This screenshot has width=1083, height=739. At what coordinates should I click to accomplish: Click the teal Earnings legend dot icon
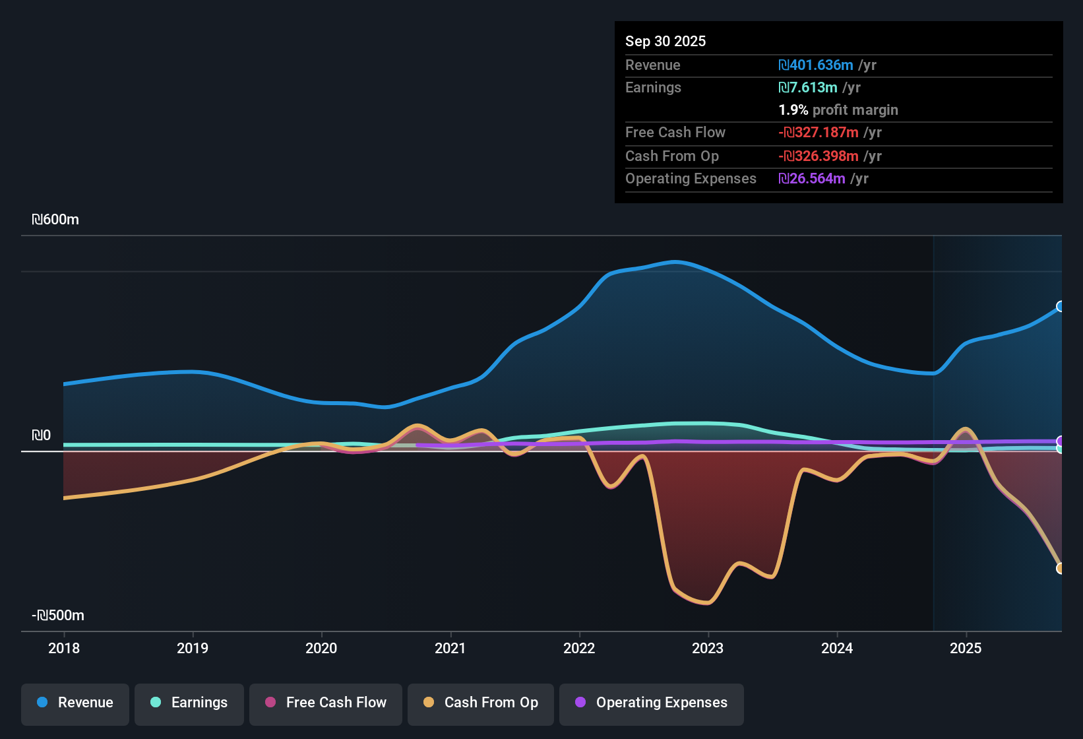[x=156, y=703]
